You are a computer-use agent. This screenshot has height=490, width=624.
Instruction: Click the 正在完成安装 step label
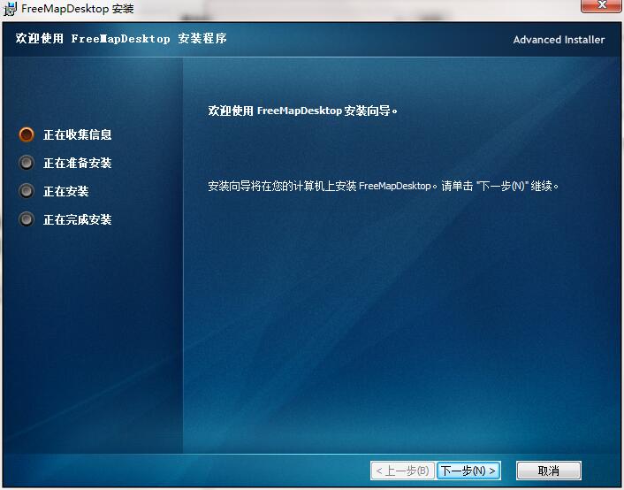(x=78, y=219)
